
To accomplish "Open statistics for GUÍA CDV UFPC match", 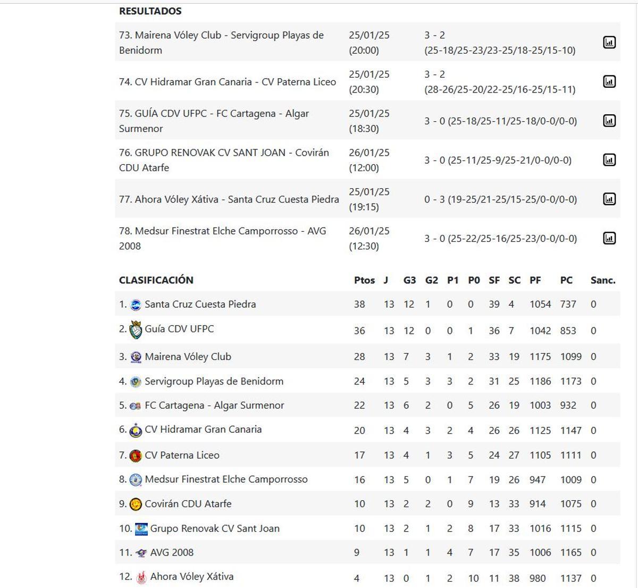I will (x=610, y=121).
